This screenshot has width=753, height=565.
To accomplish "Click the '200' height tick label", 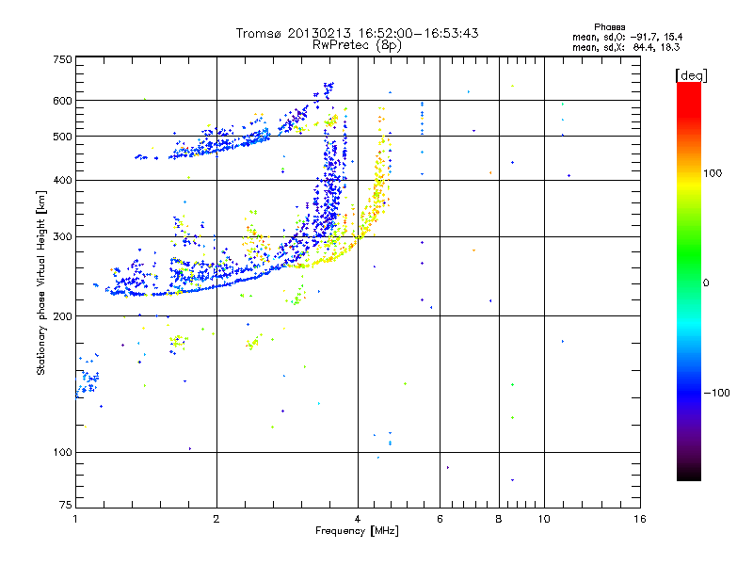I will coord(62,316).
